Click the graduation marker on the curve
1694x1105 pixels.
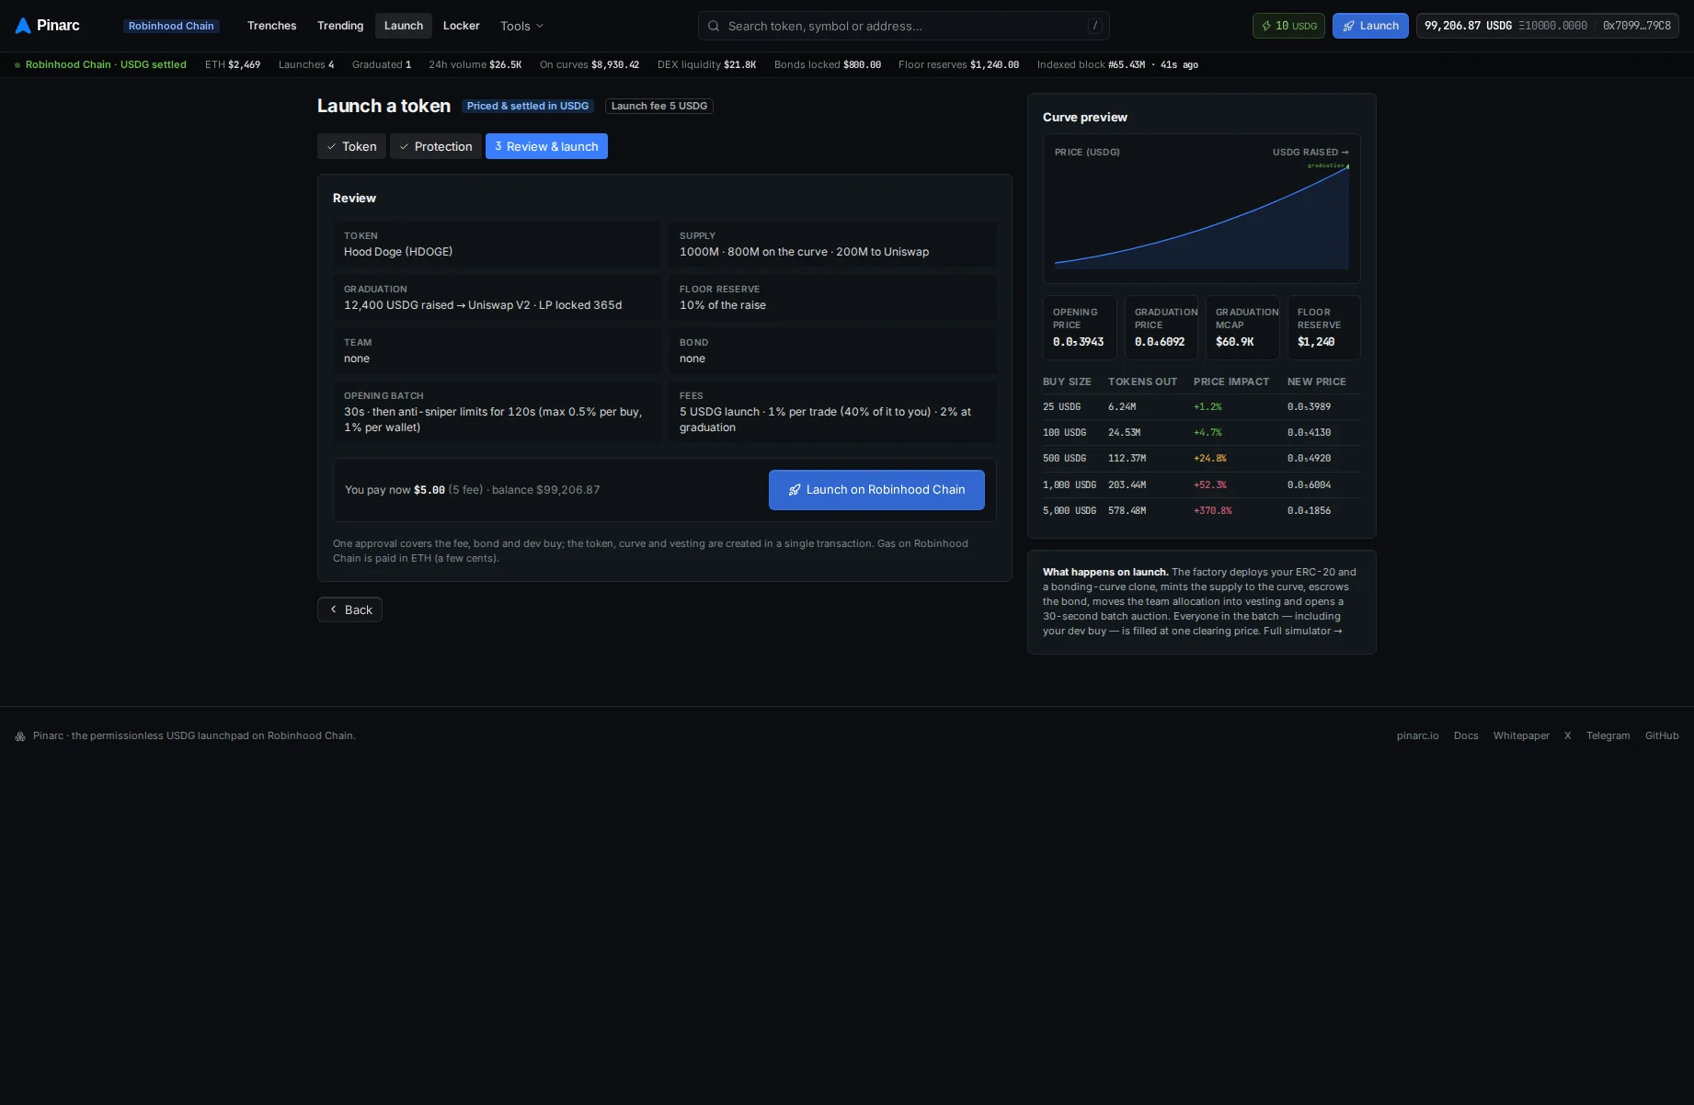tap(1347, 166)
